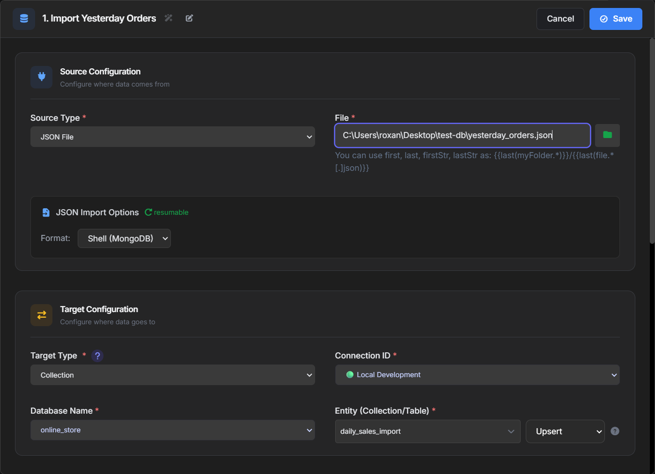The width and height of the screenshot is (655, 474).
Task: Click the magic wand icon beside the title
Action: coord(169,18)
